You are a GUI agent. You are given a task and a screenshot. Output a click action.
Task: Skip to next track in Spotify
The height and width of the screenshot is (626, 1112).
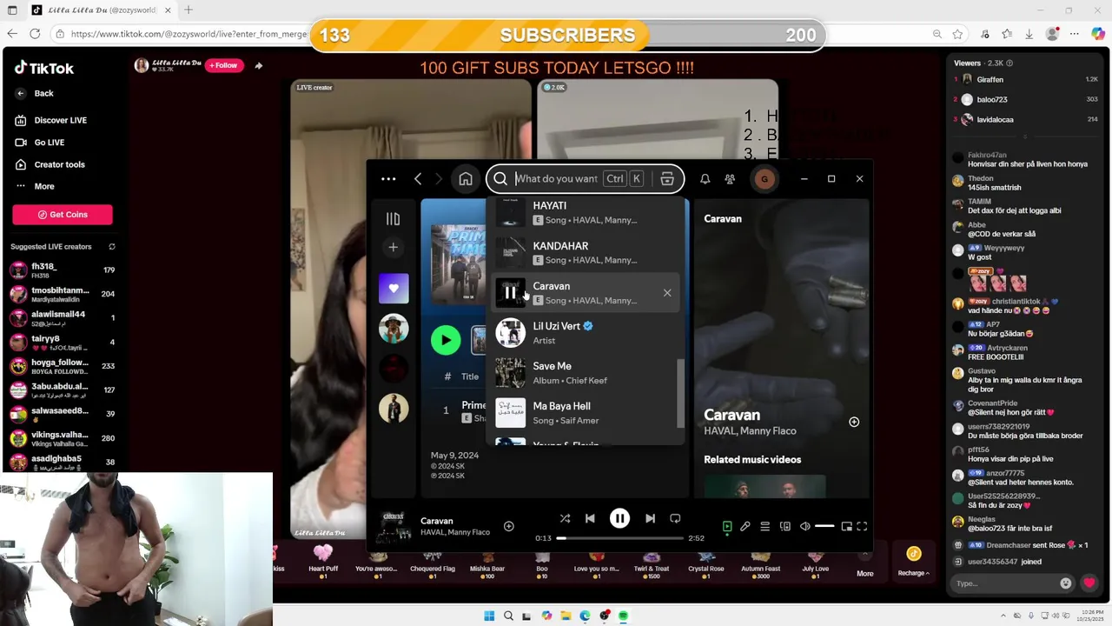pyautogui.click(x=650, y=518)
